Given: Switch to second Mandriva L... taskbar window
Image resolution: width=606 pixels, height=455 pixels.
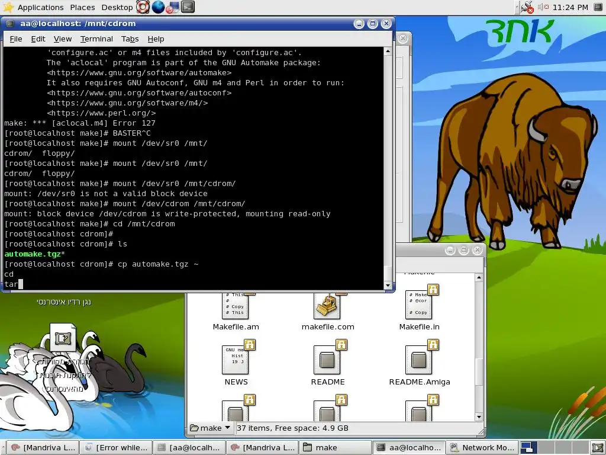Looking at the screenshot, I should (262, 448).
